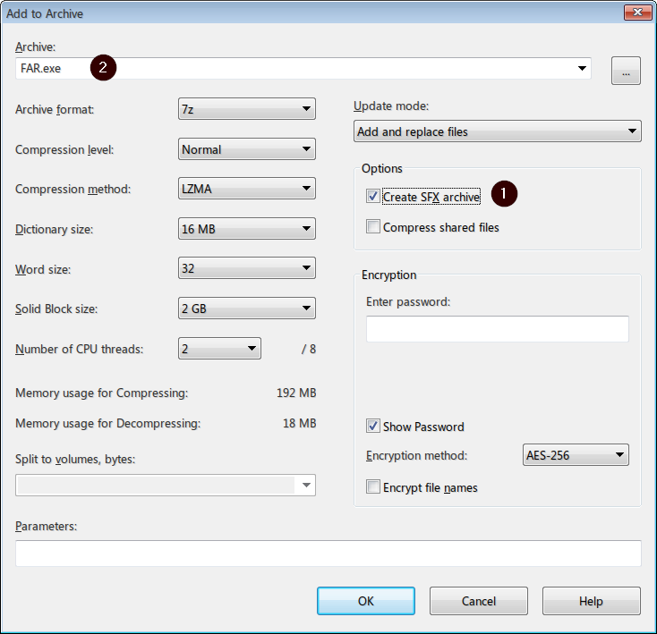Click the browse button next to Archive path
657x634 pixels.
tap(626, 70)
